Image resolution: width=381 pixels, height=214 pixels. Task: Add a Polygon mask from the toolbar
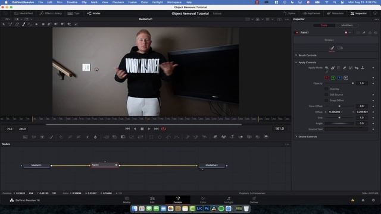click(x=168, y=137)
